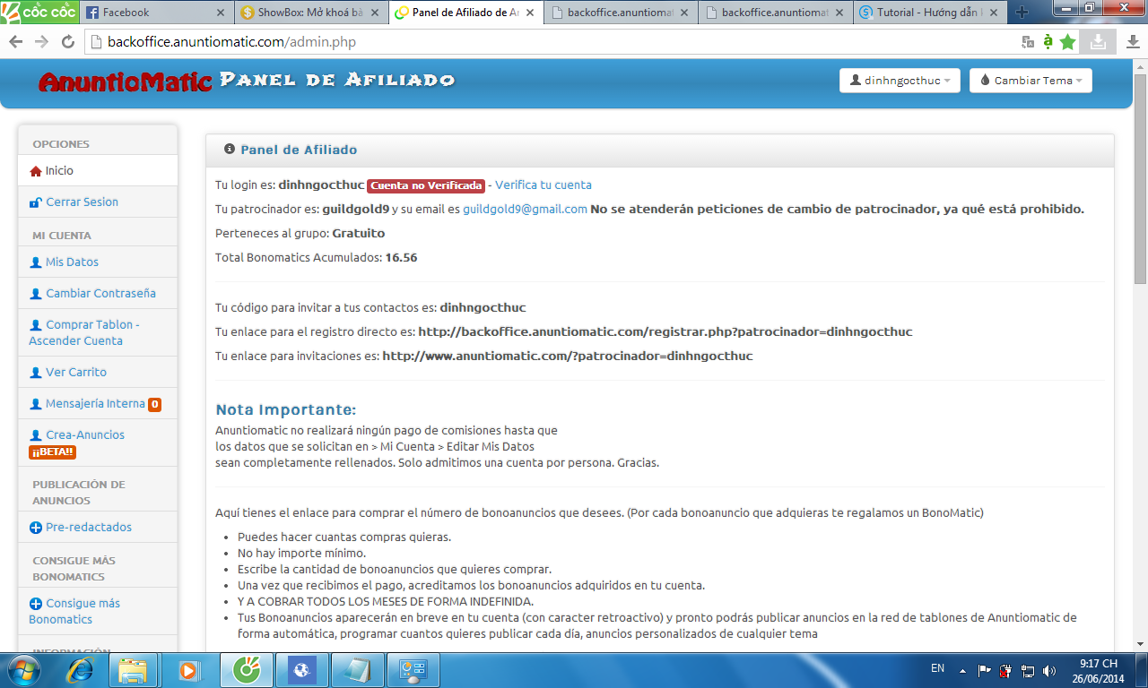This screenshot has width=1148, height=688.
Task: Click the AnuntioMatic logo
Action: coord(126,81)
